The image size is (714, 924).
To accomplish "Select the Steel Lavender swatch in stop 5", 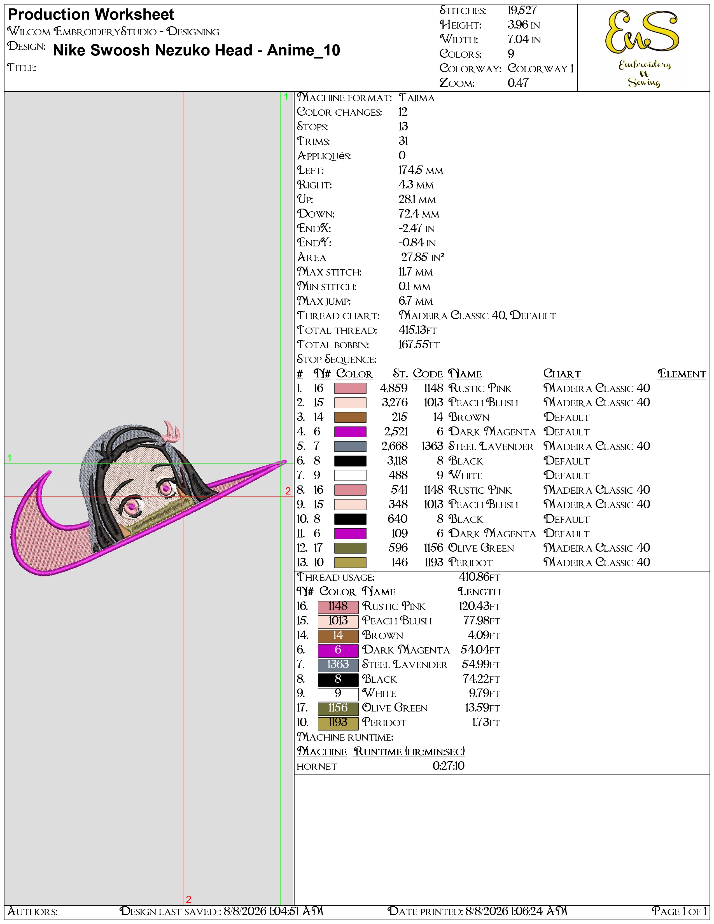I will pos(350,446).
